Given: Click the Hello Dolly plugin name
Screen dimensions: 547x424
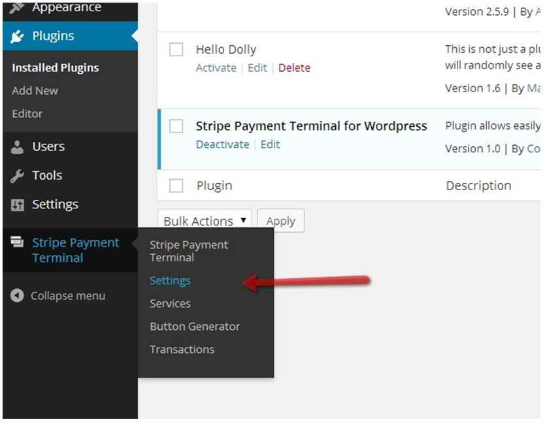Looking at the screenshot, I should [x=226, y=50].
